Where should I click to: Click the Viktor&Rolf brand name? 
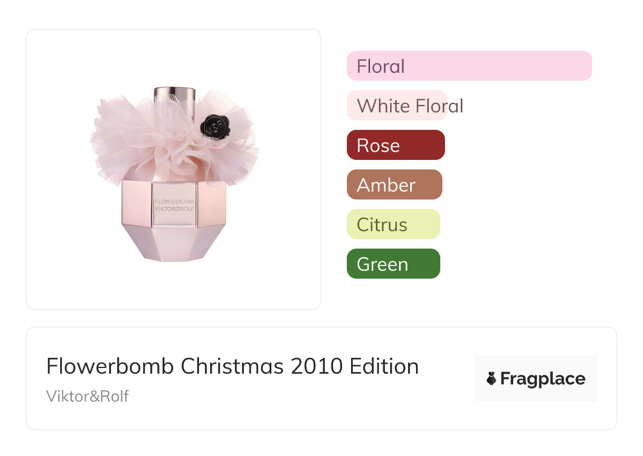point(87,396)
